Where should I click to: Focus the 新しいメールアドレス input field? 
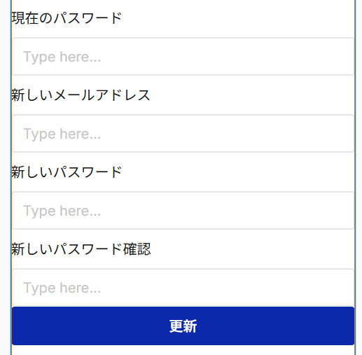click(x=183, y=134)
